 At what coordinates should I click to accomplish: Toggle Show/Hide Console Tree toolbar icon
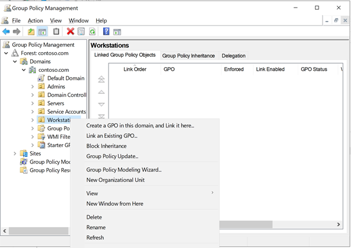click(x=42, y=31)
